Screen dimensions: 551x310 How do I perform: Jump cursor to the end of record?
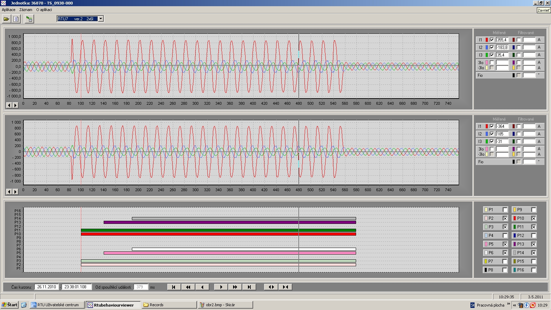point(249,287)
